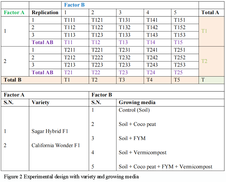The height and width of the screenshot is (182, 226).
Task: Select the purple T11 total cell
Action: point(68,42)
